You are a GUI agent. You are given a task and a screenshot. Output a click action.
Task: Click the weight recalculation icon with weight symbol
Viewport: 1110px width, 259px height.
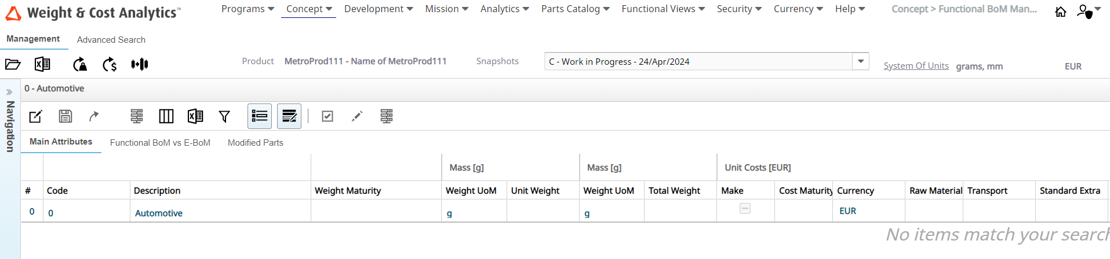click(80, 64)
